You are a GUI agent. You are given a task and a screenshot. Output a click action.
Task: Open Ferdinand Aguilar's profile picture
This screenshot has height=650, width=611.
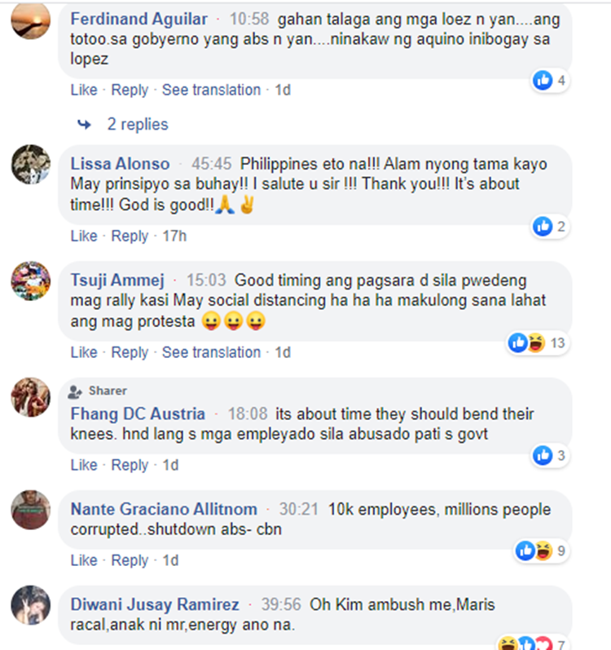(x=31, y=20)
